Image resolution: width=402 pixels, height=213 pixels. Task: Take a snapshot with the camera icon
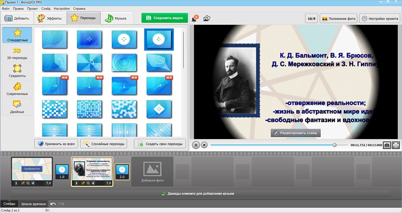386,145
